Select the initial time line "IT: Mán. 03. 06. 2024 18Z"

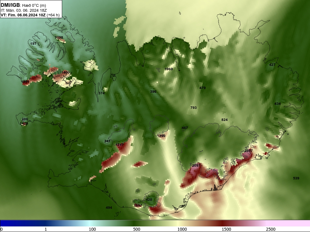24,11
